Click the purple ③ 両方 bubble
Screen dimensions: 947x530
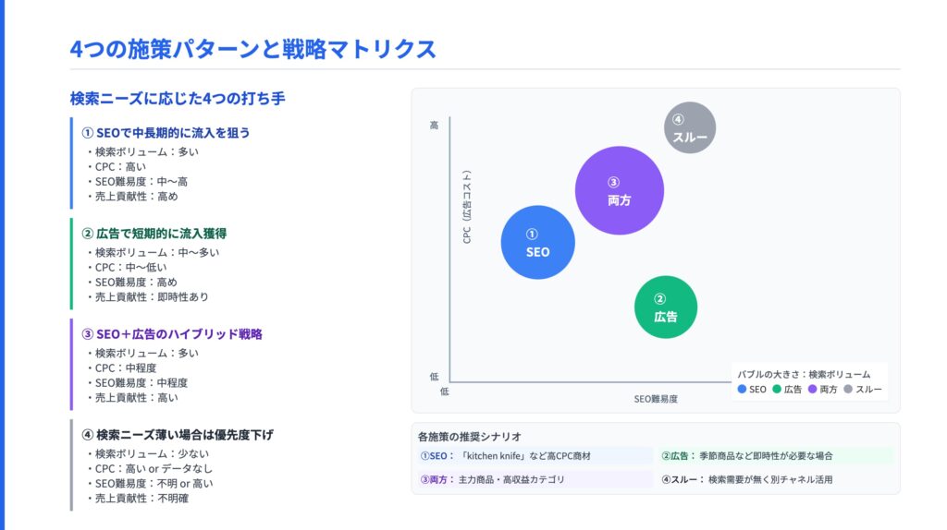click(x=619, y=190)
